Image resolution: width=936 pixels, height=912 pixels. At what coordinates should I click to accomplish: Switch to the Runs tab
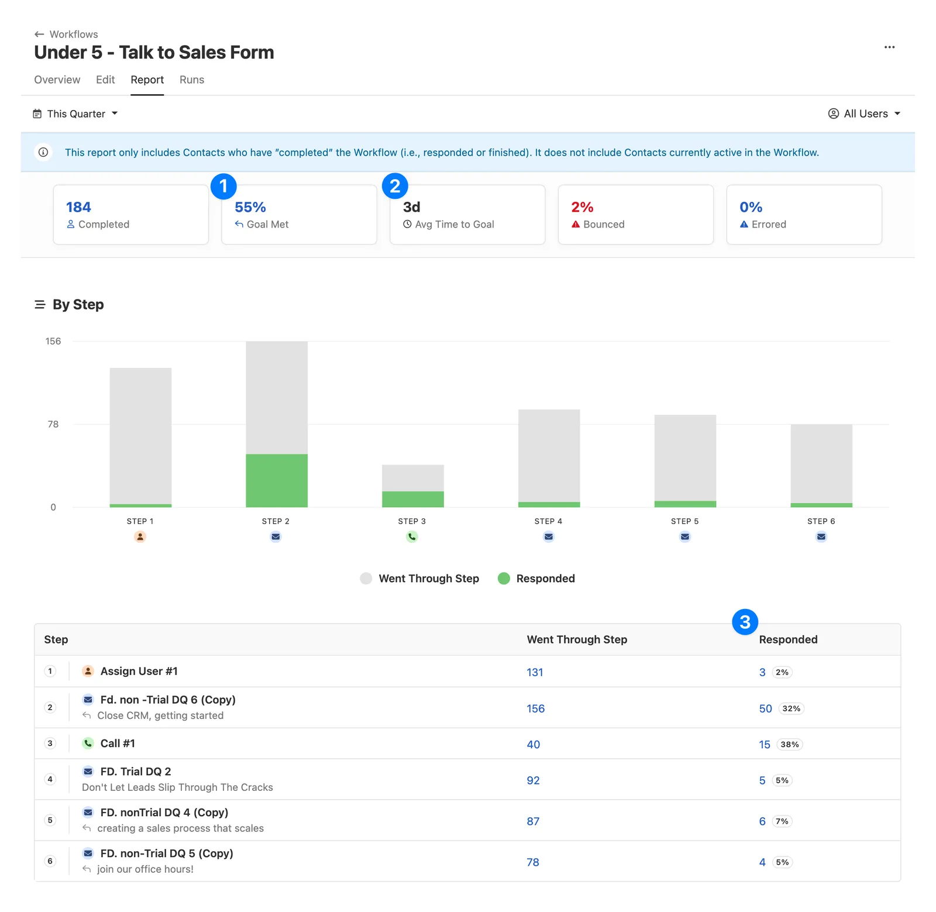[191, 80]
